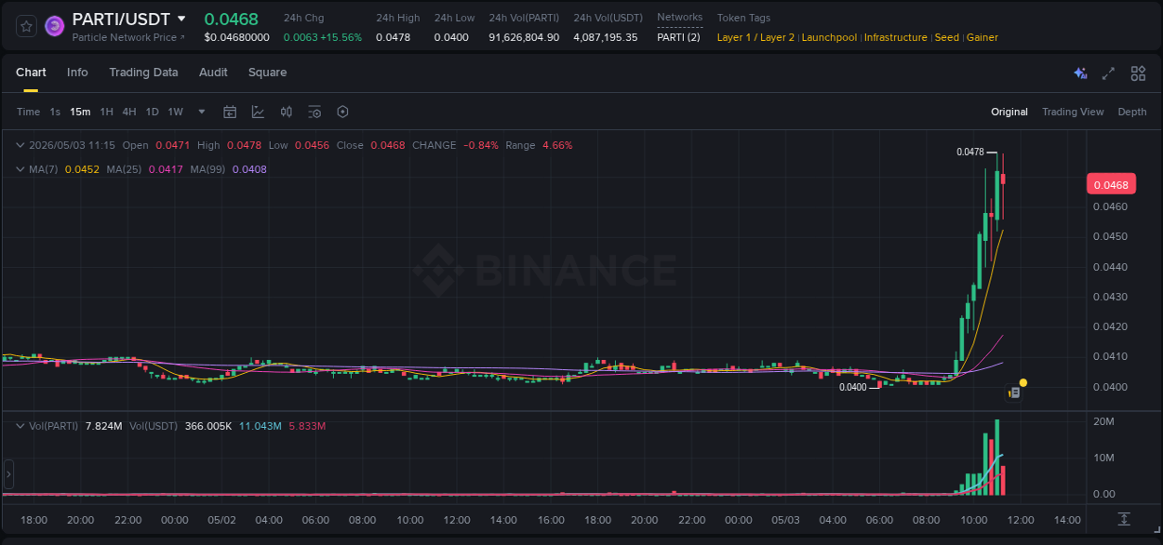Click the current price label 0.0468 on axis

(x=1111, y=184)
